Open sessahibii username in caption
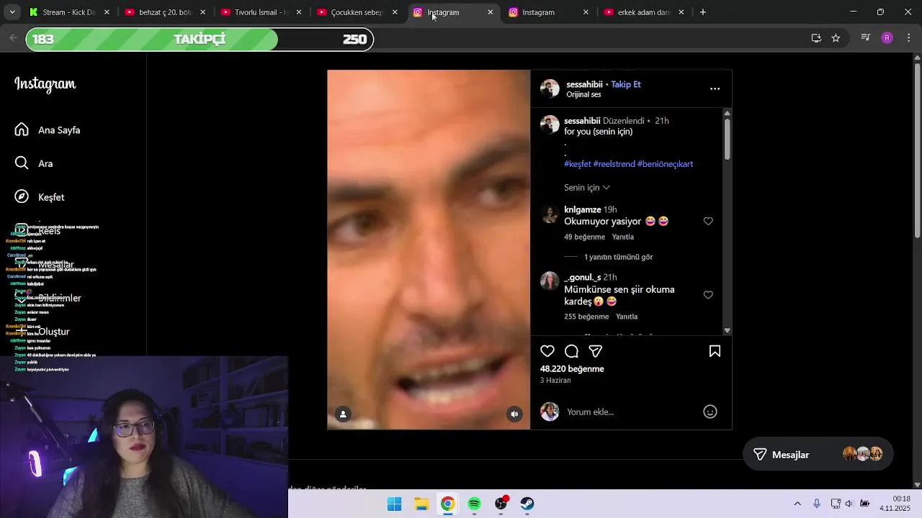922x518 pixels. tap(582, 121)
